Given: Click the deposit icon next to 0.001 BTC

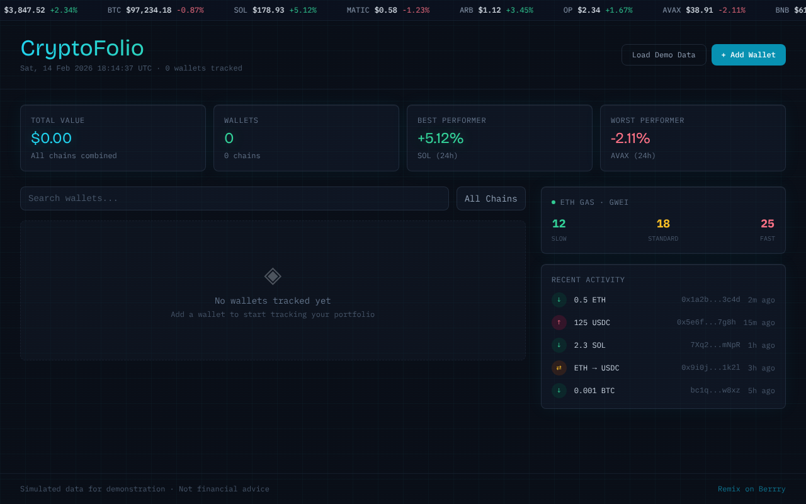Looking at the screenshot, I should (x=559, y=391).
